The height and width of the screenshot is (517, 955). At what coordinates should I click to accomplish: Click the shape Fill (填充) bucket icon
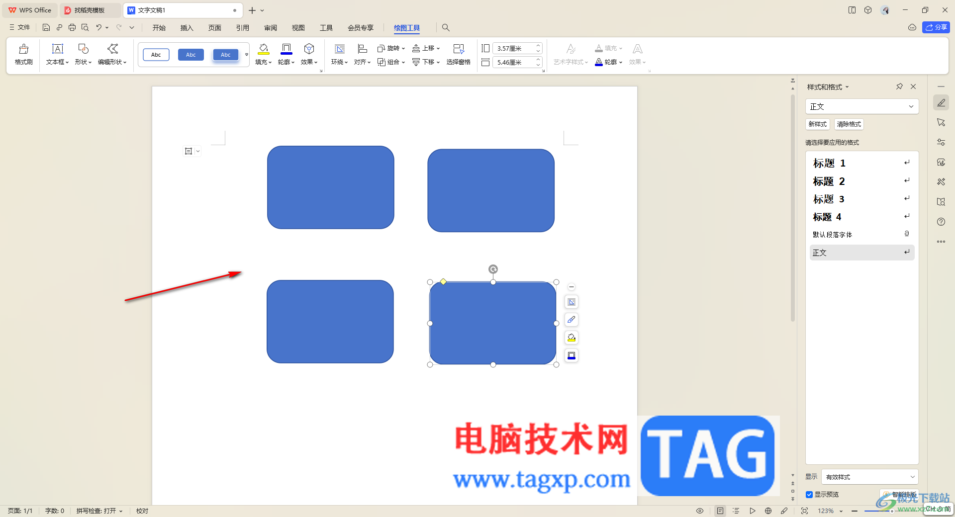point(263,49)
